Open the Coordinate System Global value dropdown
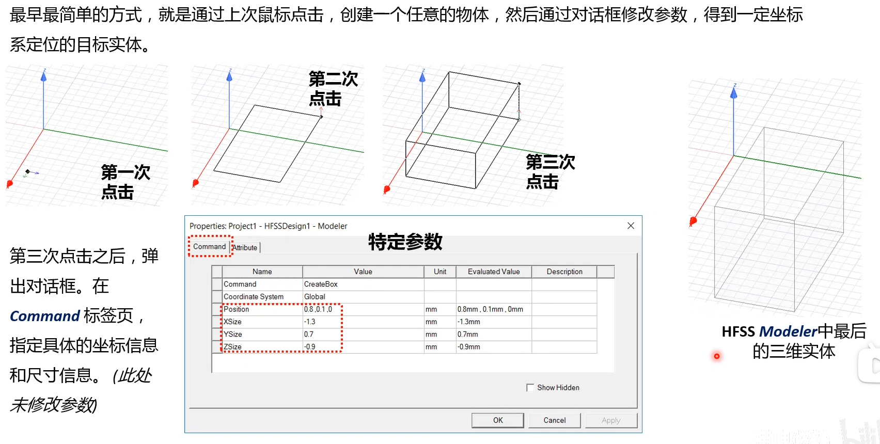 [363, 297]
